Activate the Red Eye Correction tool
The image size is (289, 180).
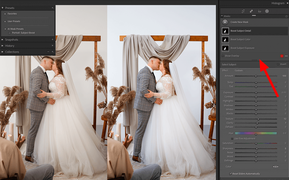(259, 11)
